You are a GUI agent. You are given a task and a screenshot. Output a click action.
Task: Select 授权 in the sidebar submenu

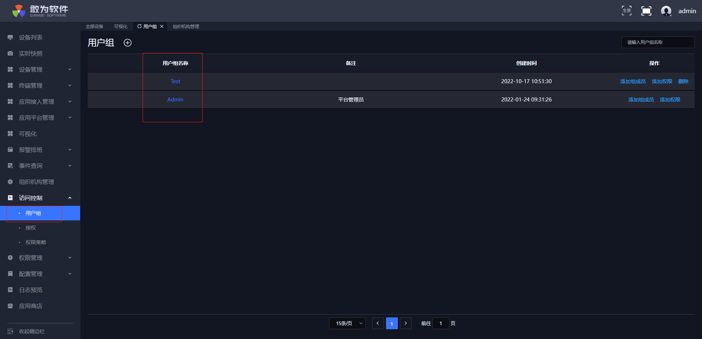pos(31,228)
